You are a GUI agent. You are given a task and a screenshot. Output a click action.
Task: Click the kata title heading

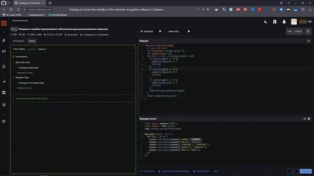(x=63, y=29)
